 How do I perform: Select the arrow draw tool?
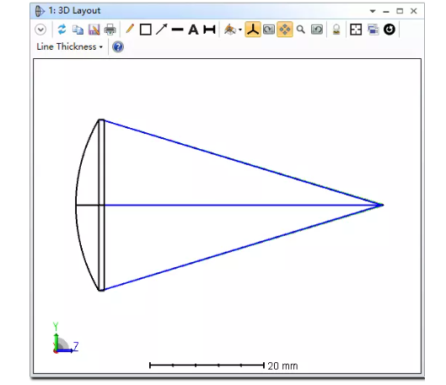[x=162, y=29]
